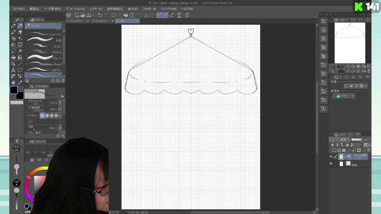The image size is (381, 214).
Task: Delete sub tool with trash icon
Action: coord(63,81)
